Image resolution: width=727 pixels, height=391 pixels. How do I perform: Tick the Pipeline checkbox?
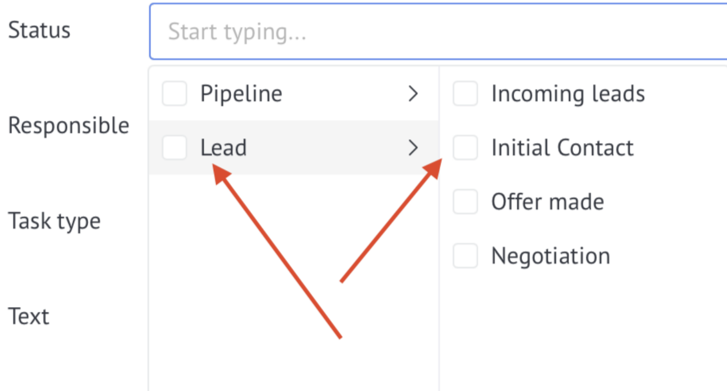coord(174,94)
